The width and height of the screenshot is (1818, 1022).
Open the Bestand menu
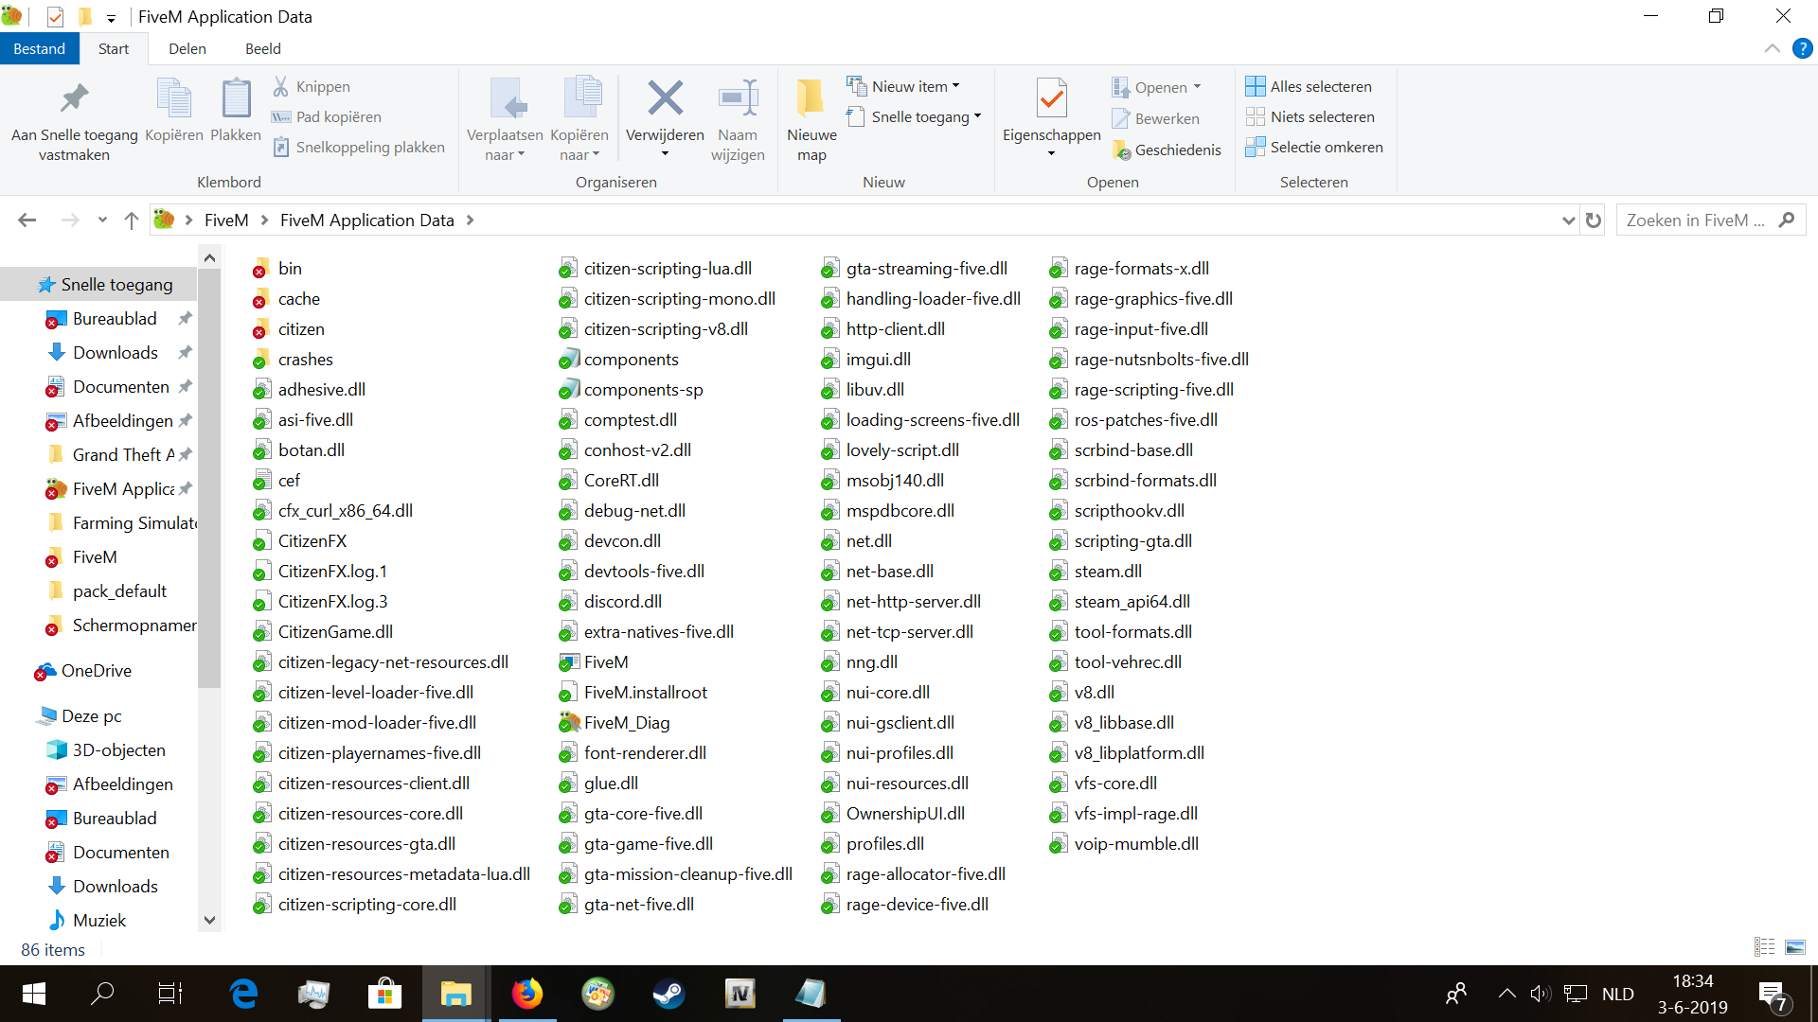coord(39,49)
